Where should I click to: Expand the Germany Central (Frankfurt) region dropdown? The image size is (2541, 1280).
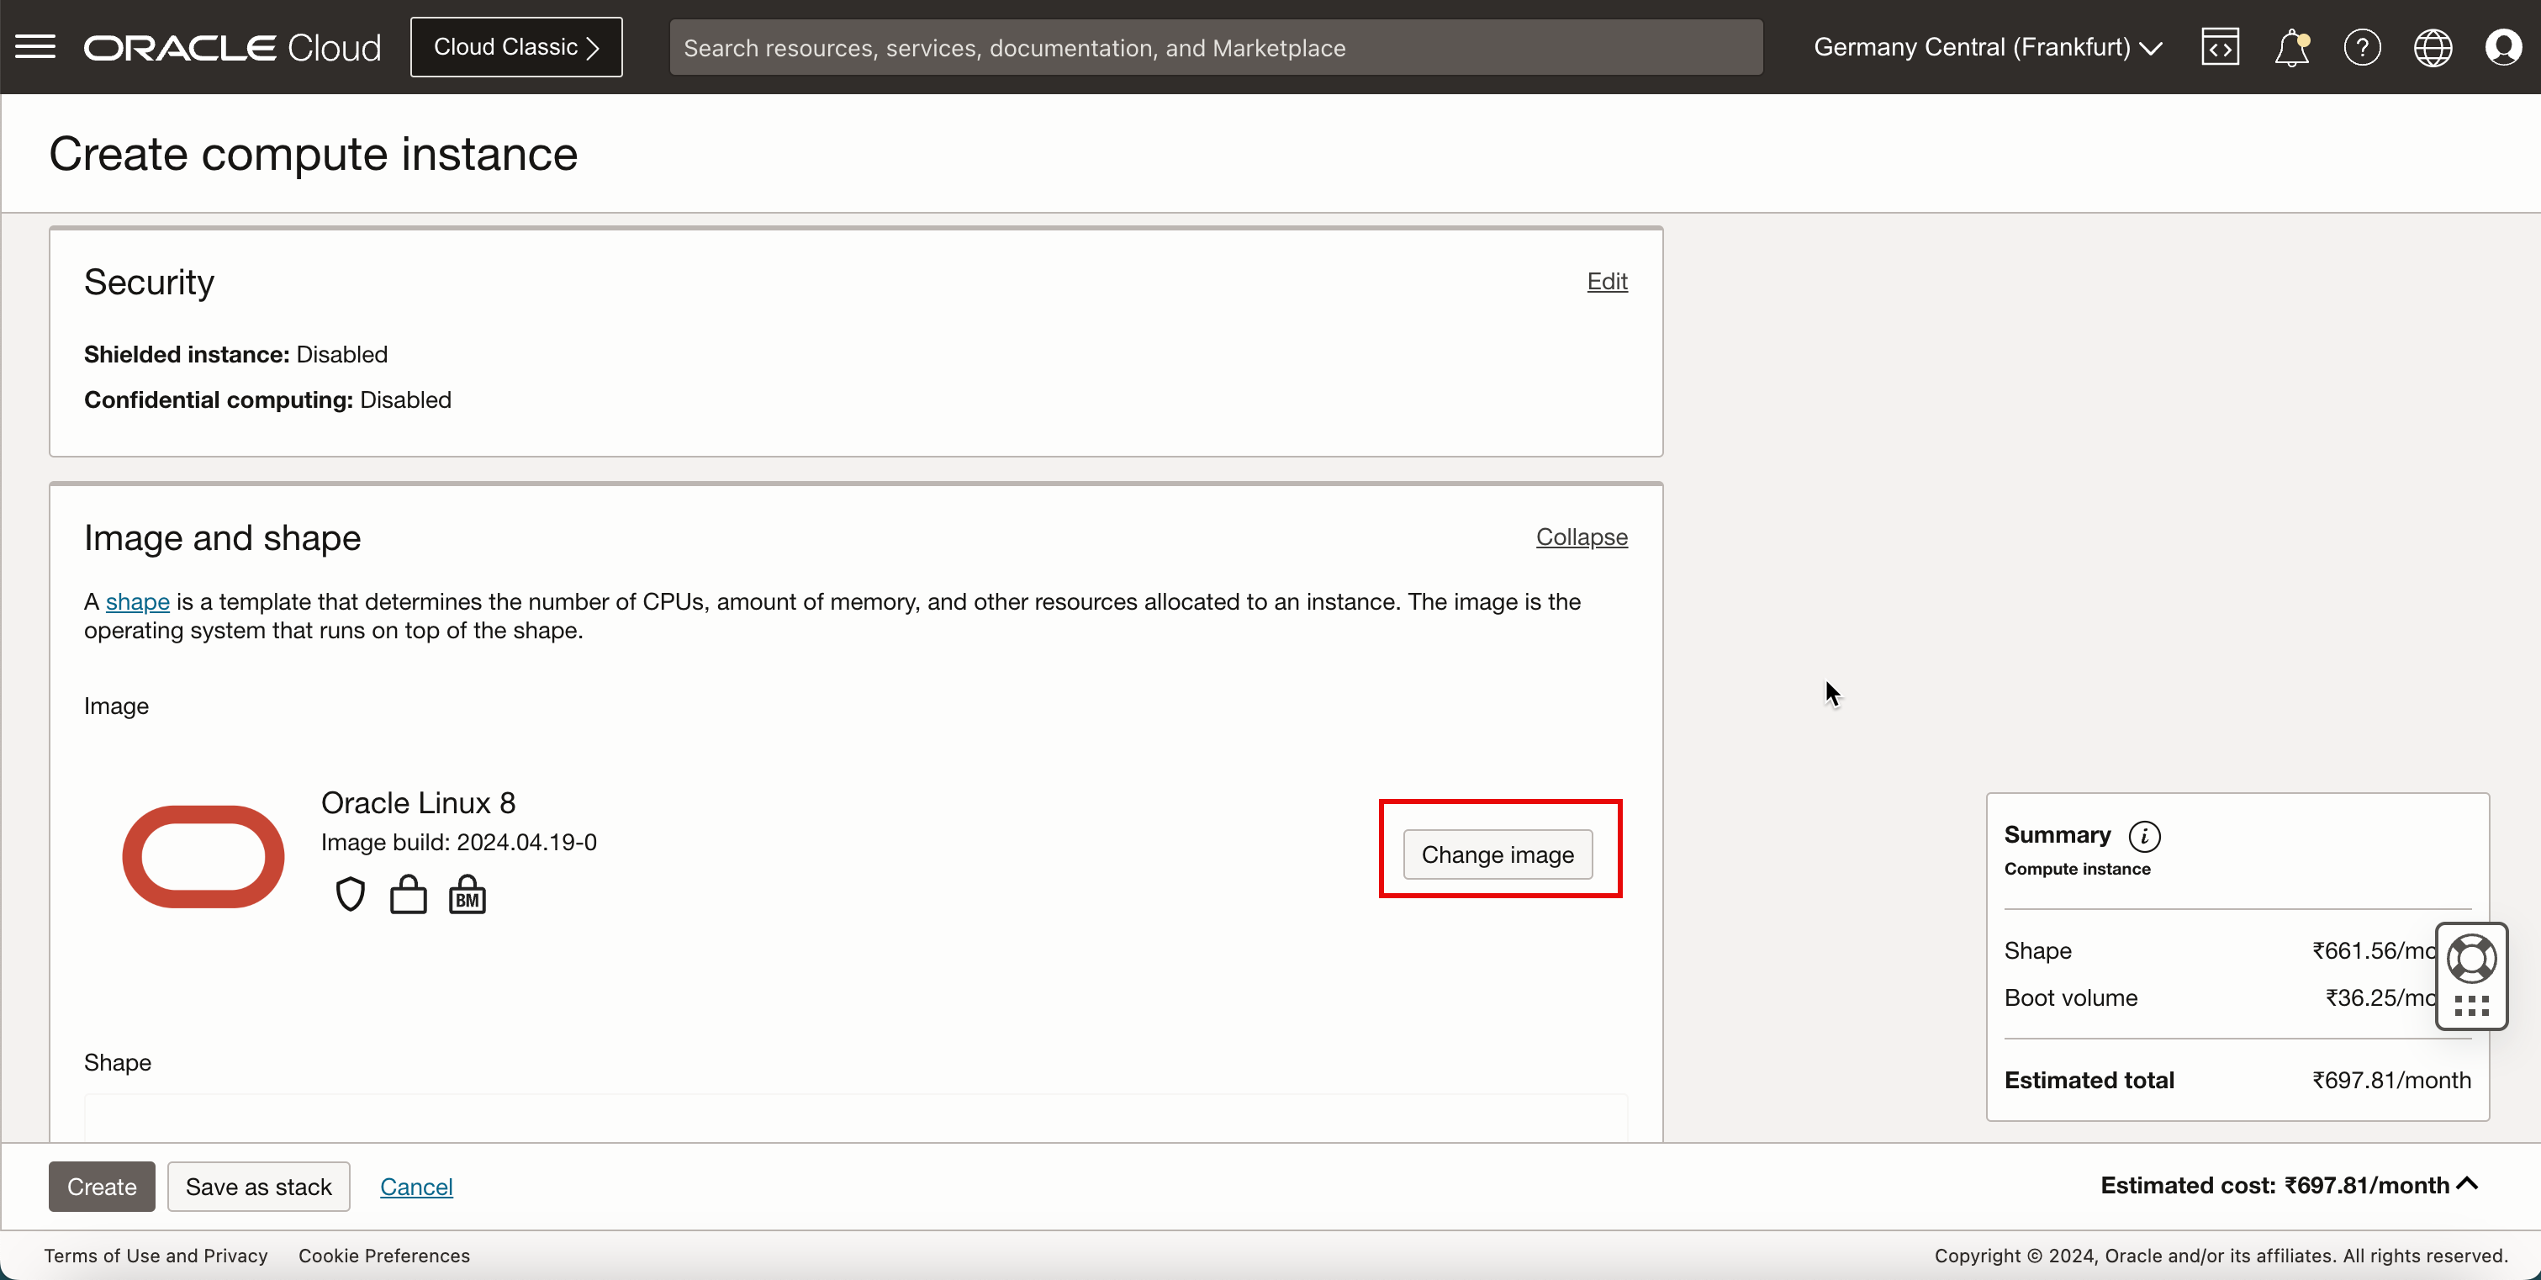point(1988,47)
